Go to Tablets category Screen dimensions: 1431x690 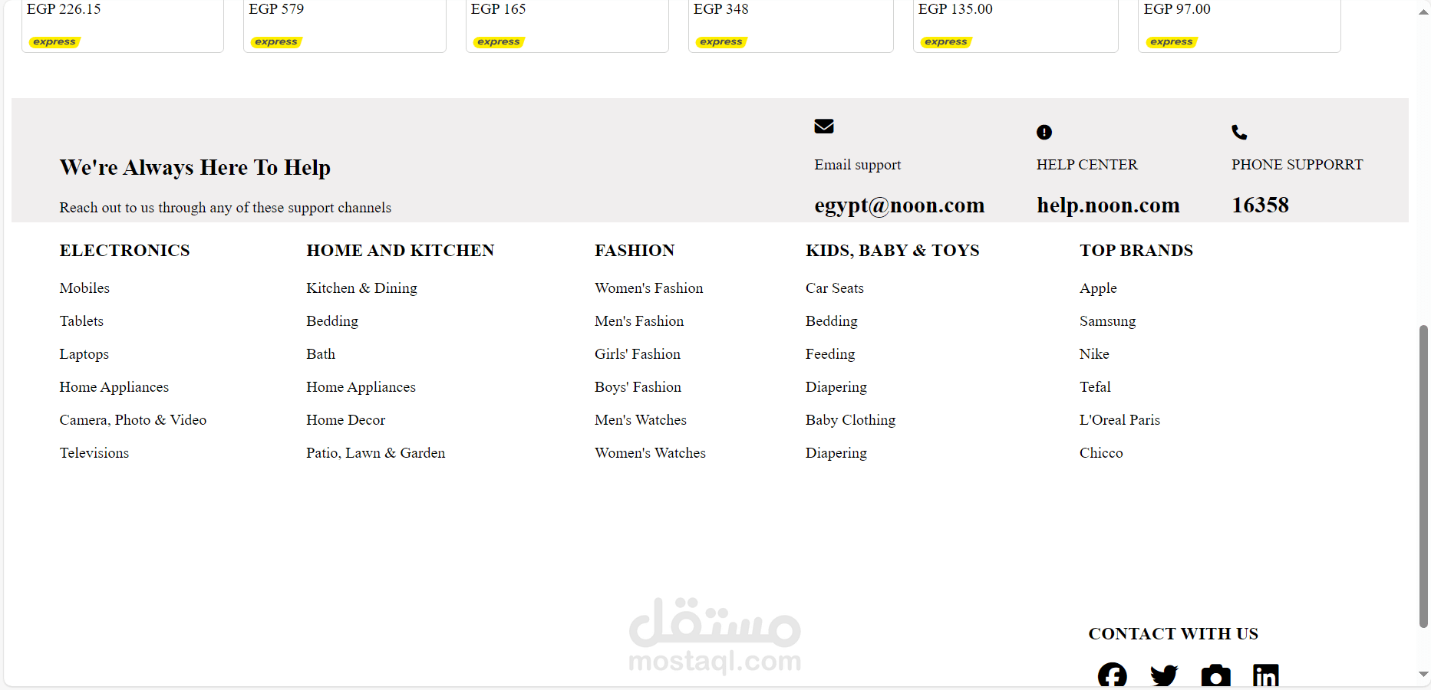pos(81,321)
